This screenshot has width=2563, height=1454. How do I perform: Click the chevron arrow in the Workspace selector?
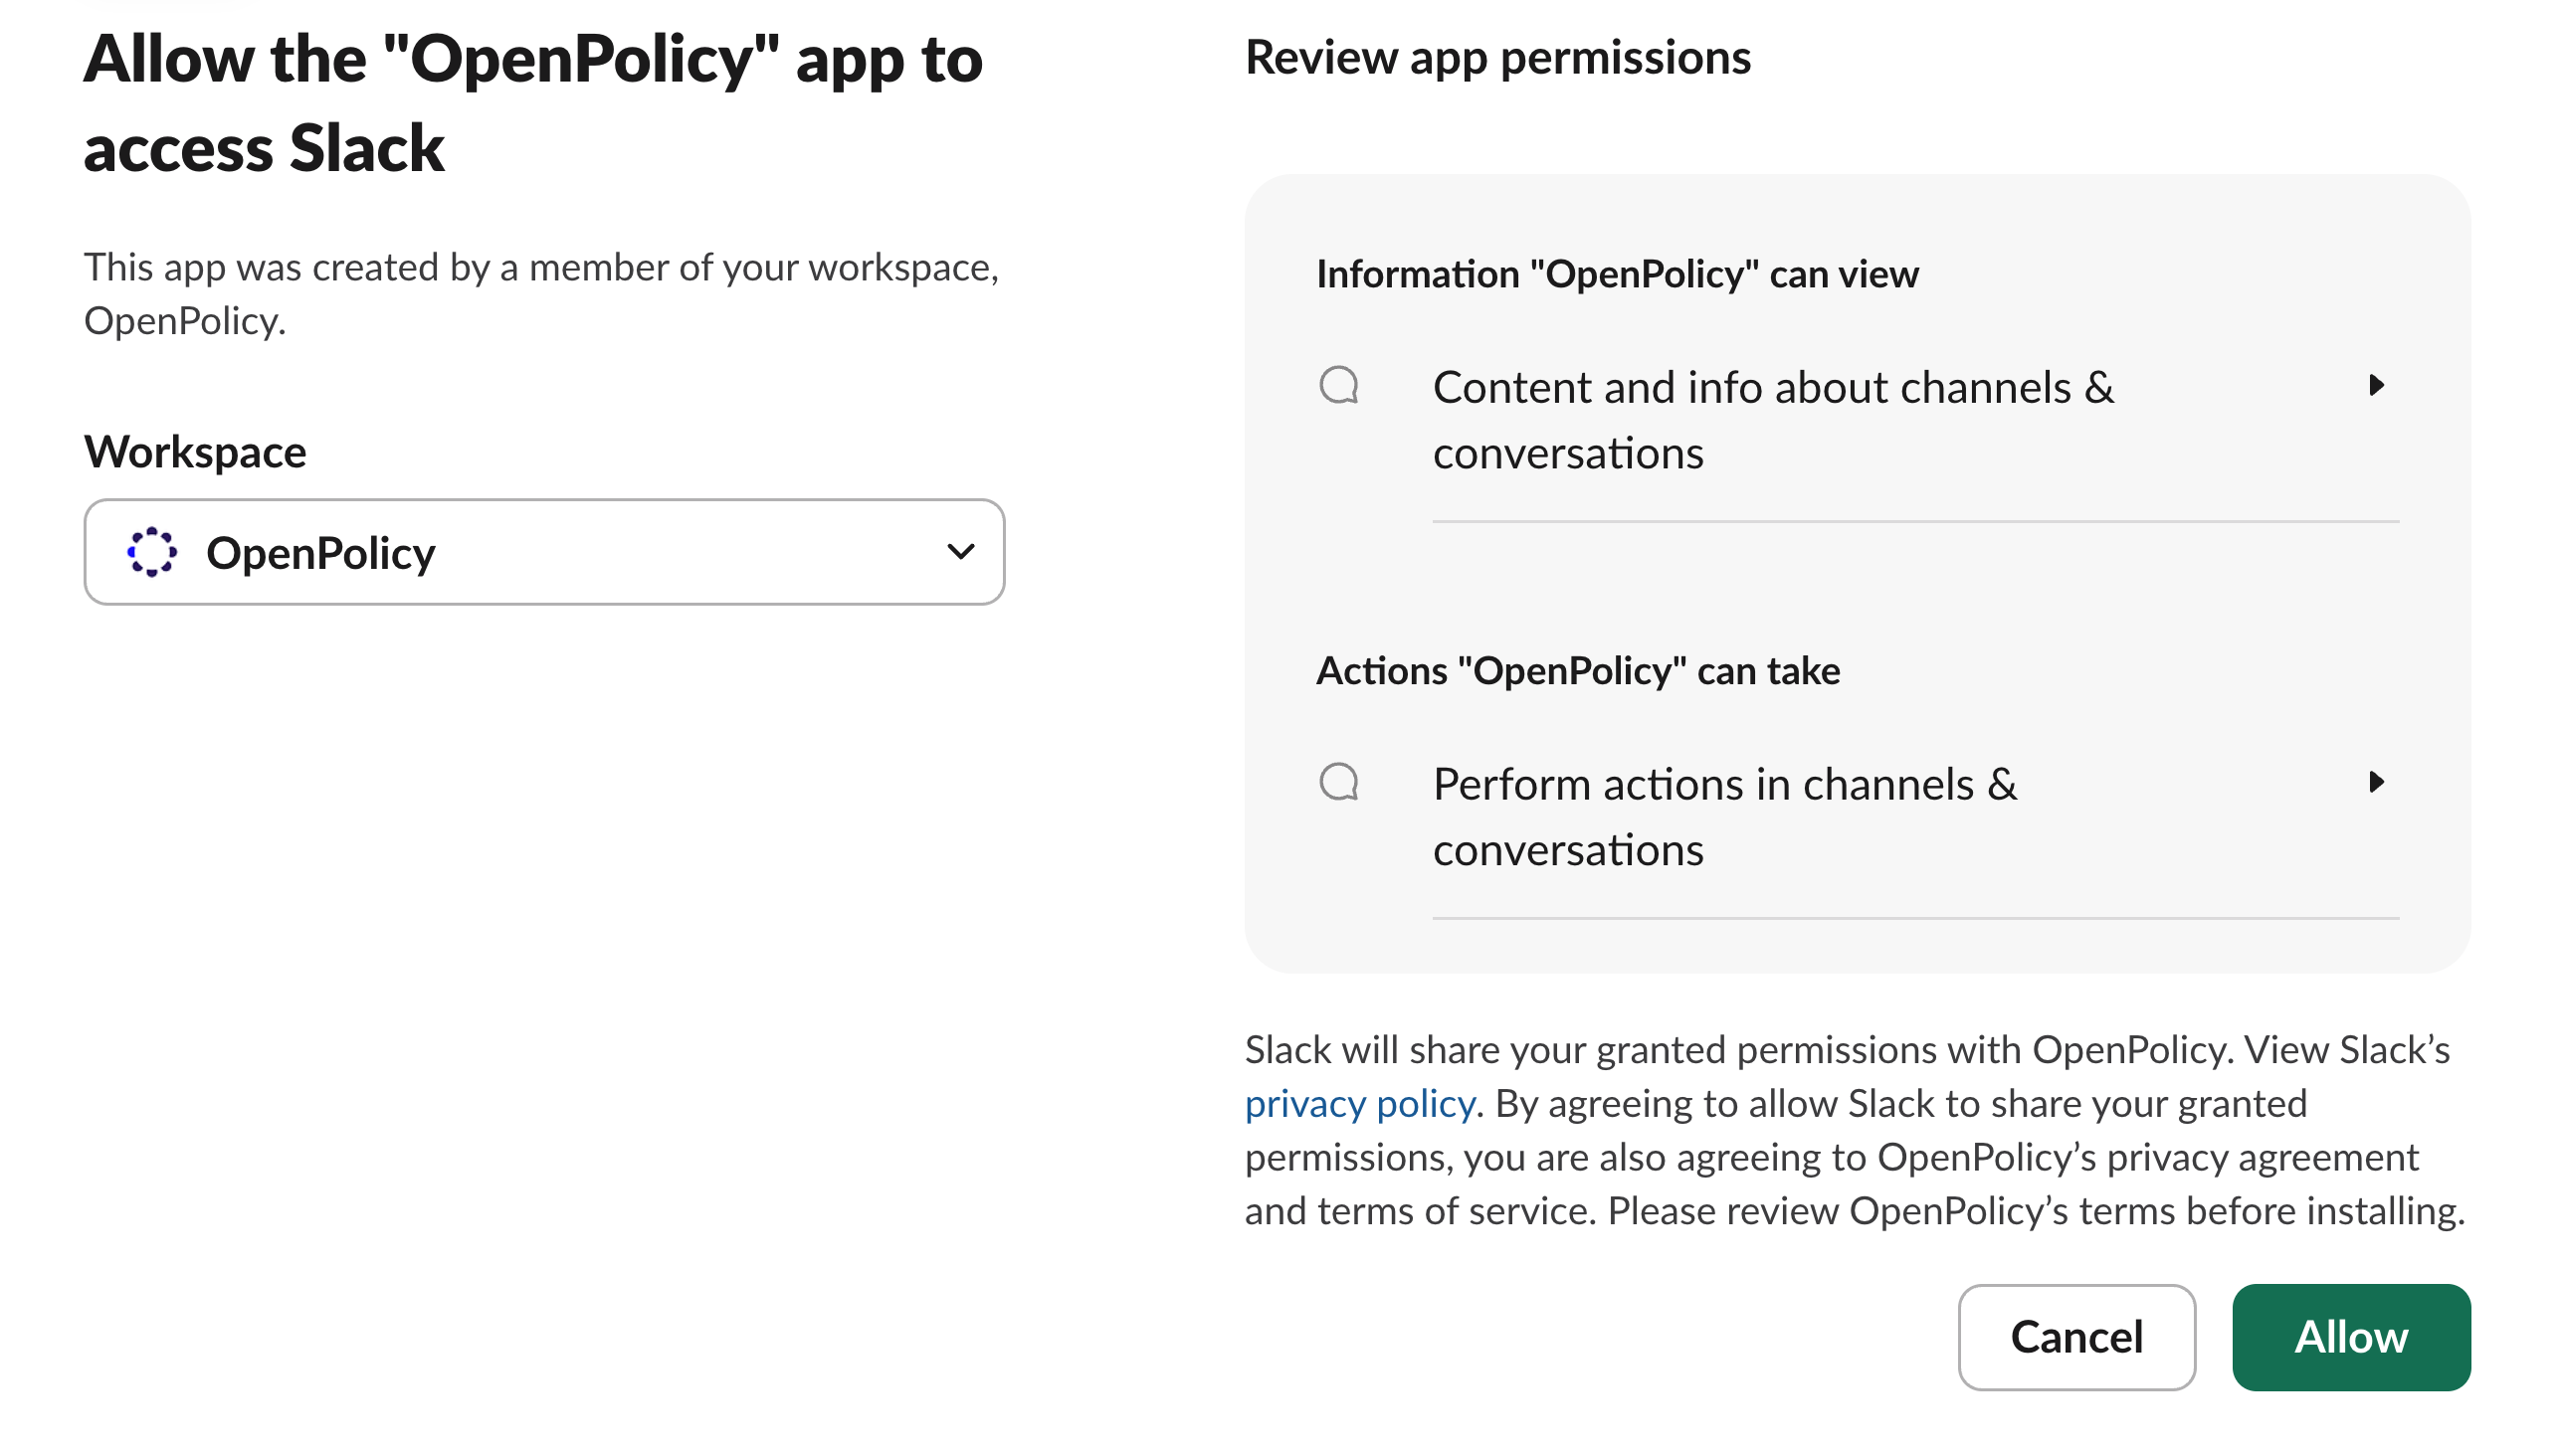tap(960, 551)
